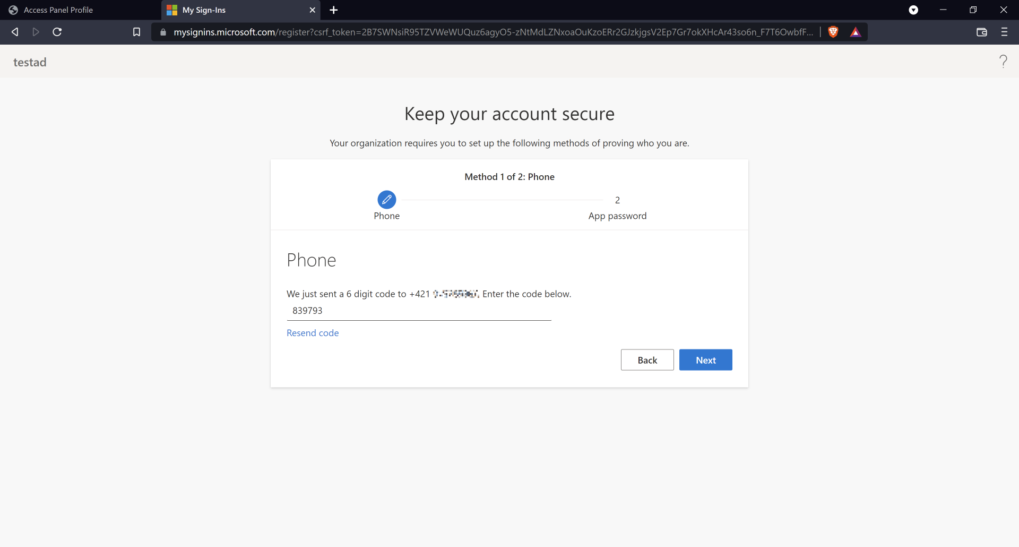Select the My Sign-Ins tab
Image resolution: width=1019 pixels, height=547 pixels.
click(x=234, y=10)
